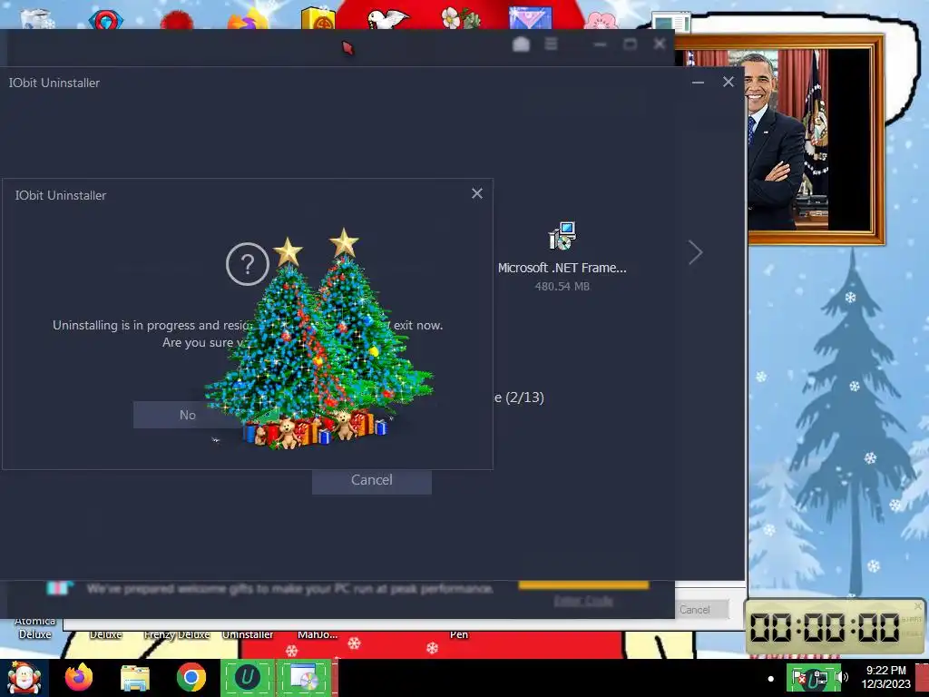Launch Google Chrome from the taskbar
Screen dimensions: 929x697
[x=191, y=678]
